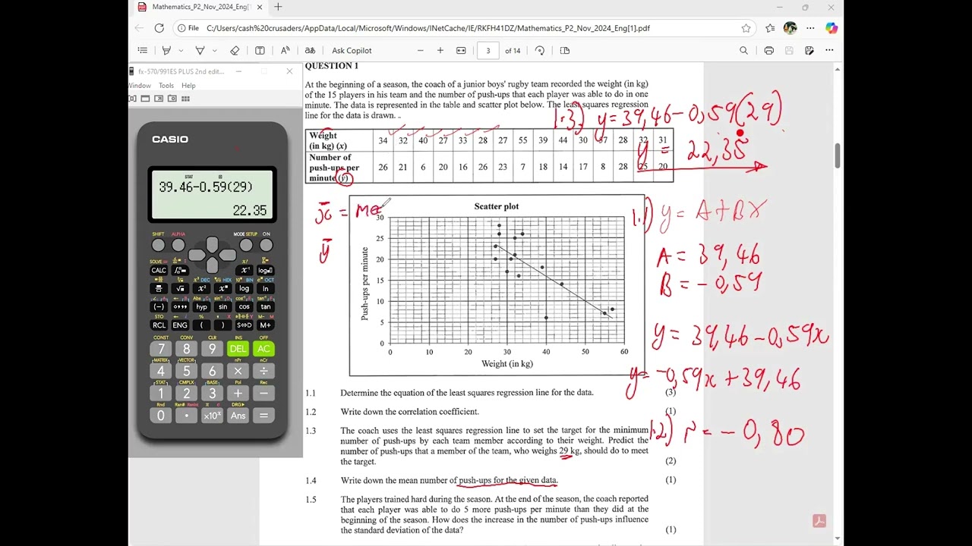
Task: Open more PDF toolbar options
Action: [x=829, y=51]
